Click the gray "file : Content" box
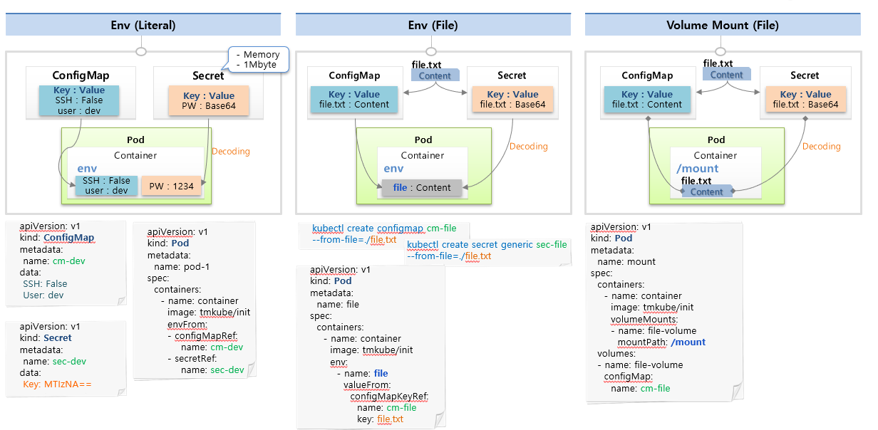The image size is (878, 430). pos(422,188)
